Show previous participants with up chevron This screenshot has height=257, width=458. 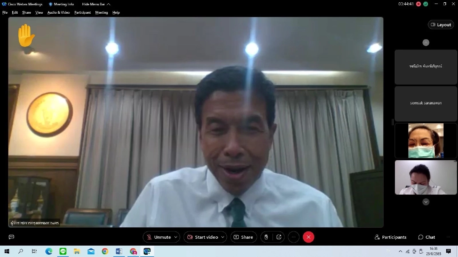[x=426, y=43]
